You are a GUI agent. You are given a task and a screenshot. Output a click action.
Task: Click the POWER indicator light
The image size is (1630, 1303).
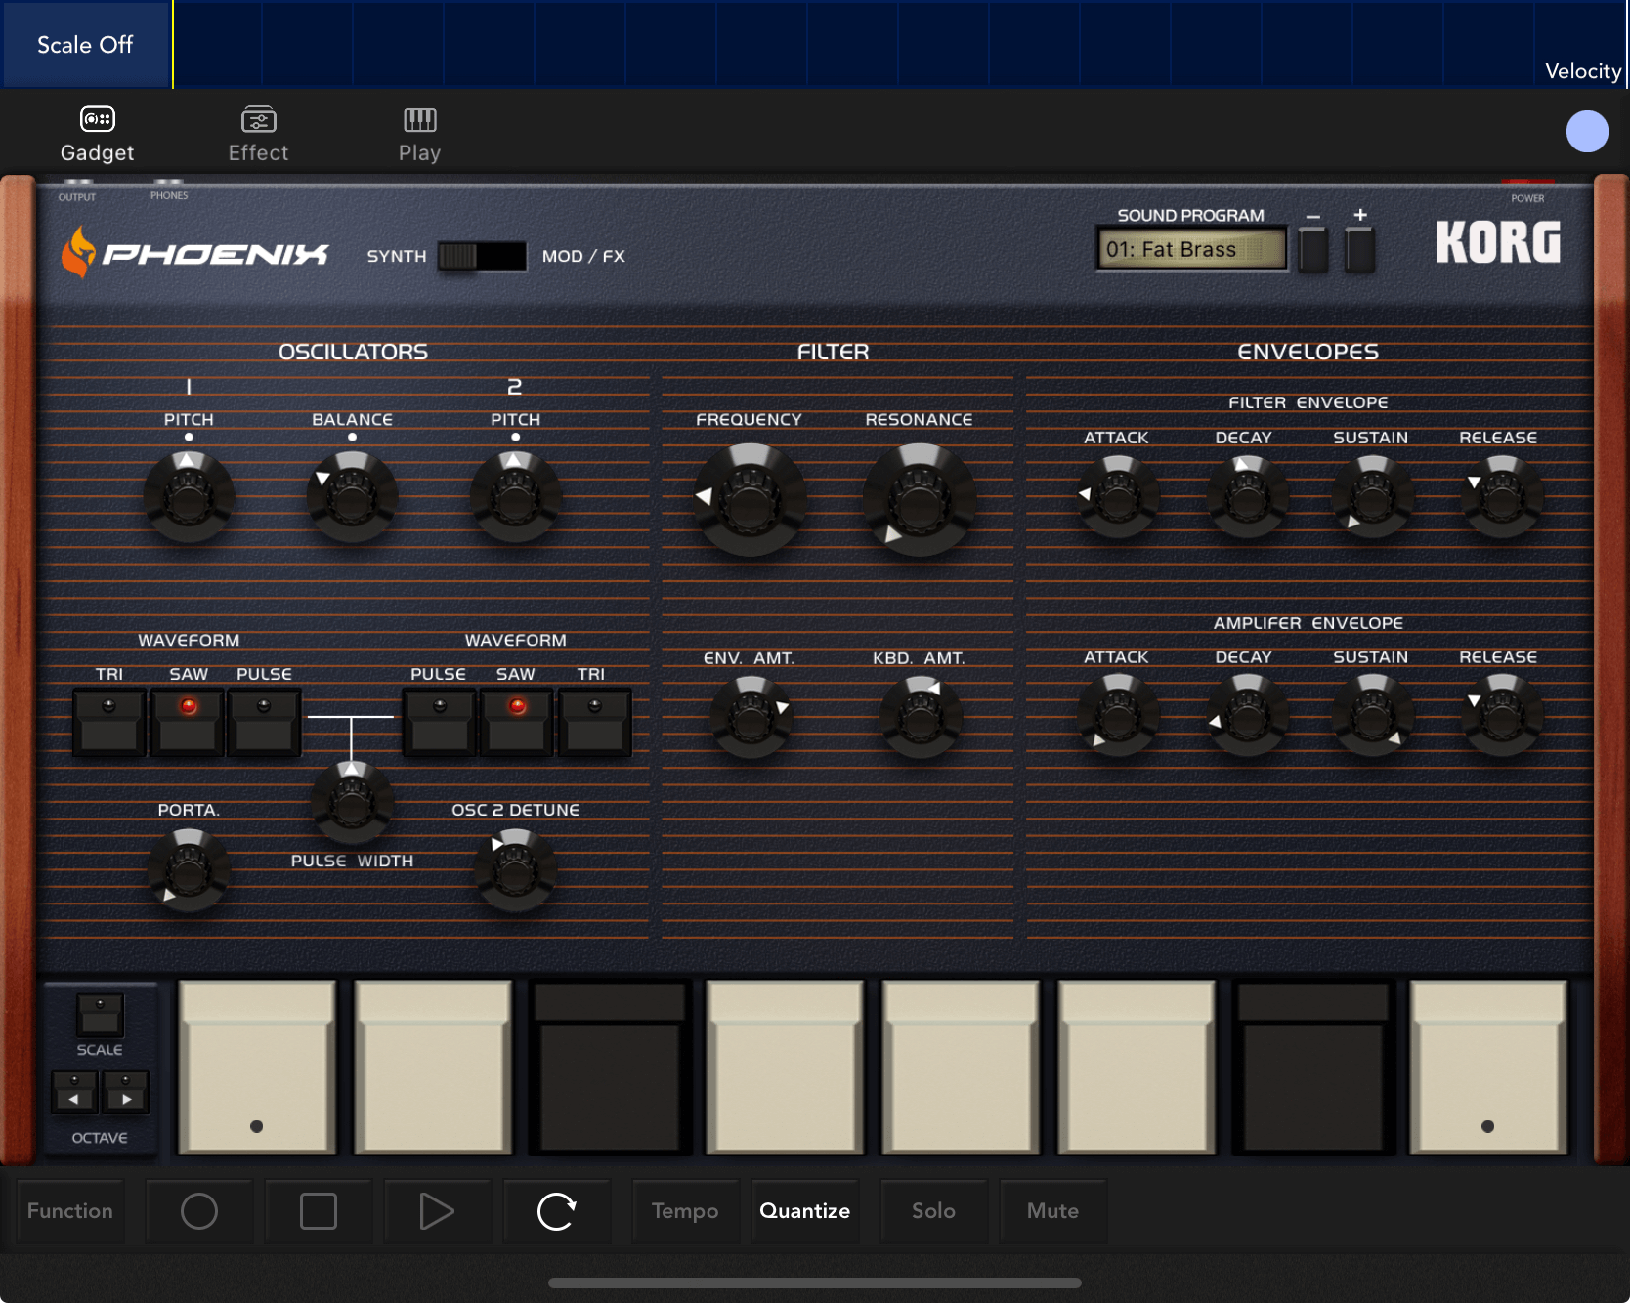(x=1528, y=182)
